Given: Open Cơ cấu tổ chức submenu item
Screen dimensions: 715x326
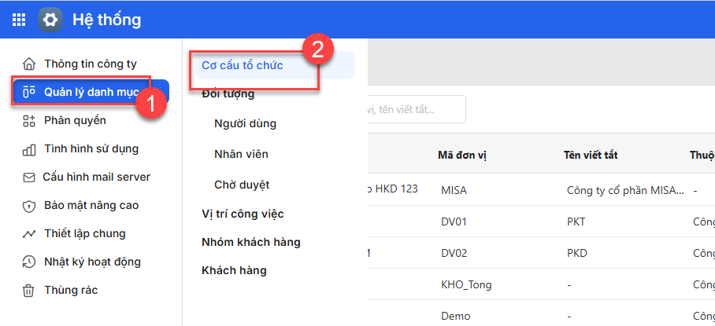Looking at the screenshot, I should pos(243,66).
